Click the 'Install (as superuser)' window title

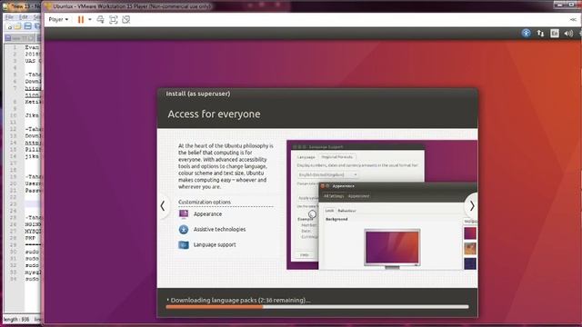coord(198,94)
